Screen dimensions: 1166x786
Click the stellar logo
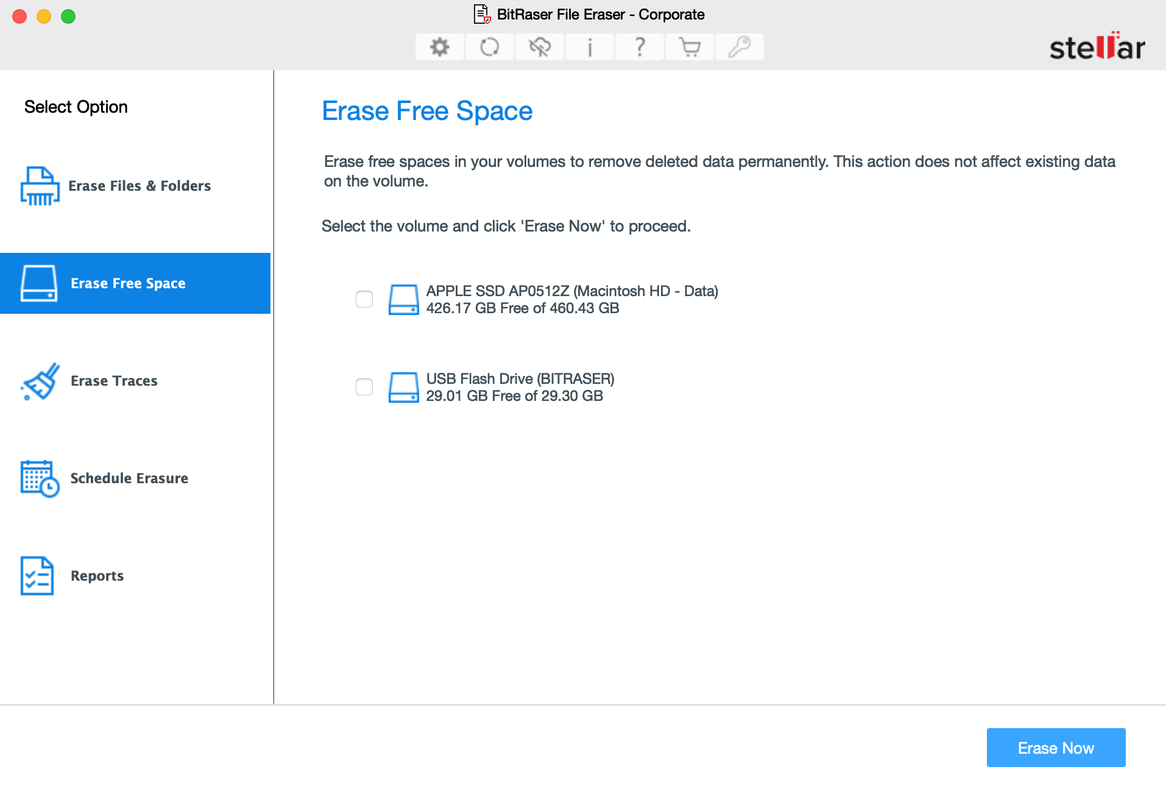[1097, 46]
